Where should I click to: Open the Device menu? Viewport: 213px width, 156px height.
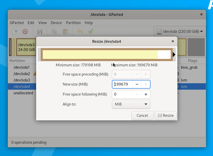click(x=56, y=23)
